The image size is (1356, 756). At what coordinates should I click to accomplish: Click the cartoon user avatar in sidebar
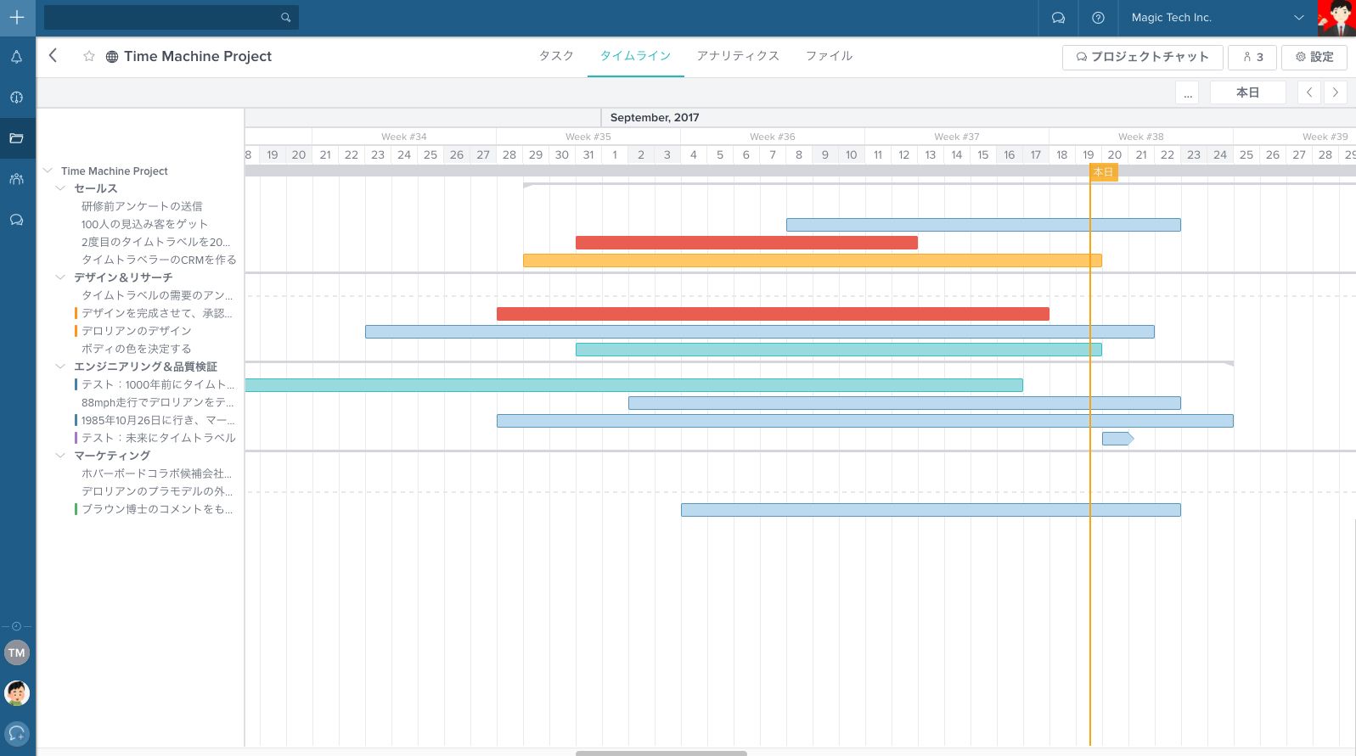17,693
